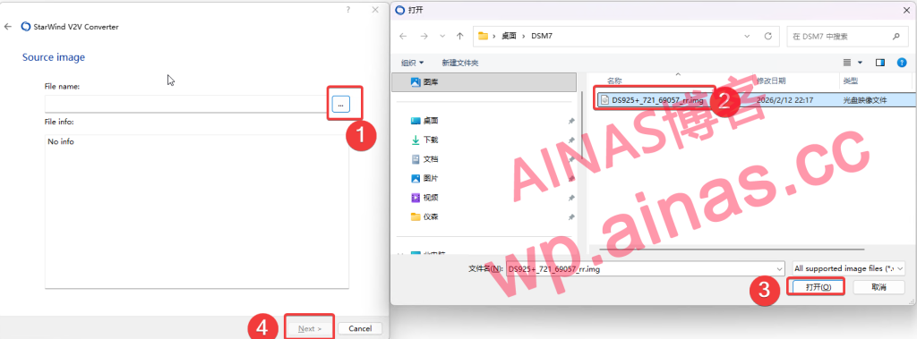The height and width of the screenshot is (339, 917).
Task: Click the 取消 button in Open dialog
Action: pyautogui.click(x=878, y=287)
